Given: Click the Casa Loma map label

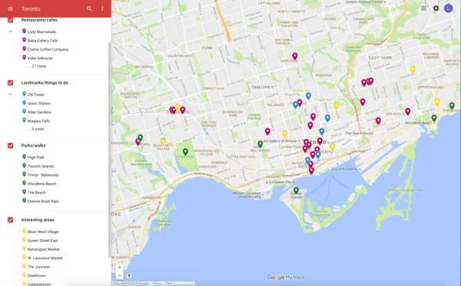Looking at the screenshot, I should [x=260, y=87].
